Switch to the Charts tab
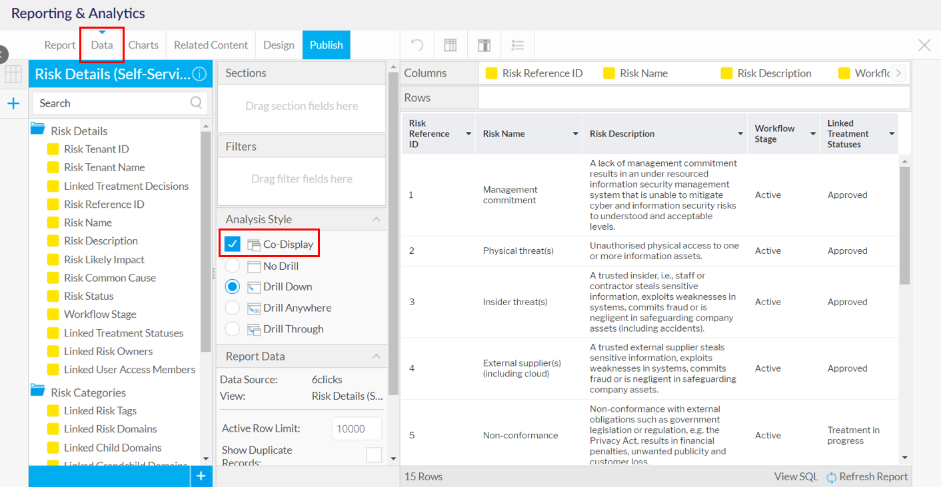 143,45
